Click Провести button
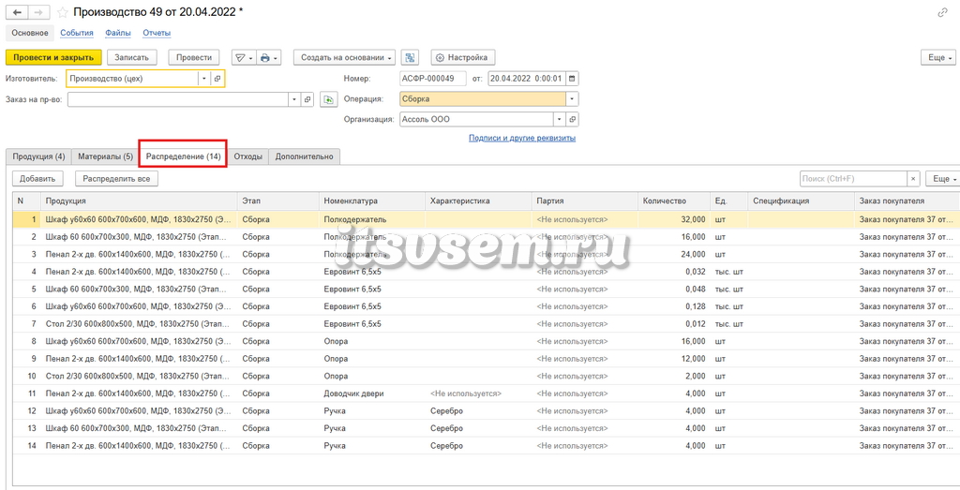Image resolution: width=960 pixels, height=490 pixels. (x=194, y=57)
